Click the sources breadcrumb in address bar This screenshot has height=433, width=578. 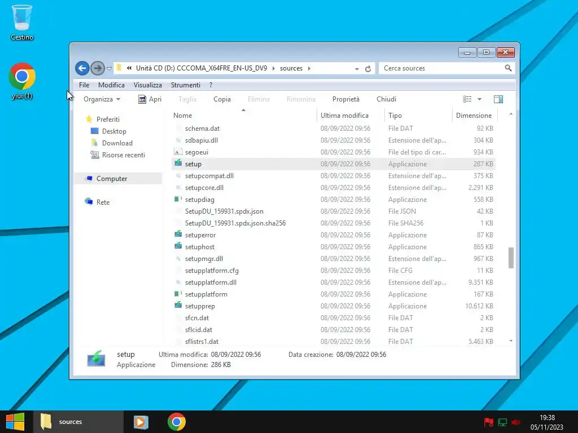[291, 68]
